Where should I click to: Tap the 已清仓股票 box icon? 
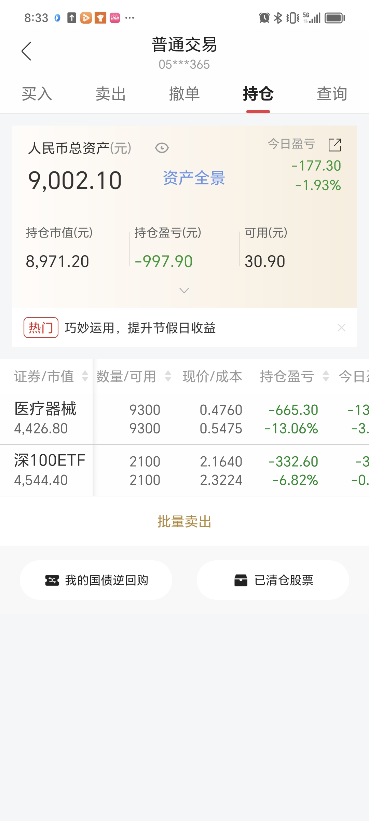[241, 580]
